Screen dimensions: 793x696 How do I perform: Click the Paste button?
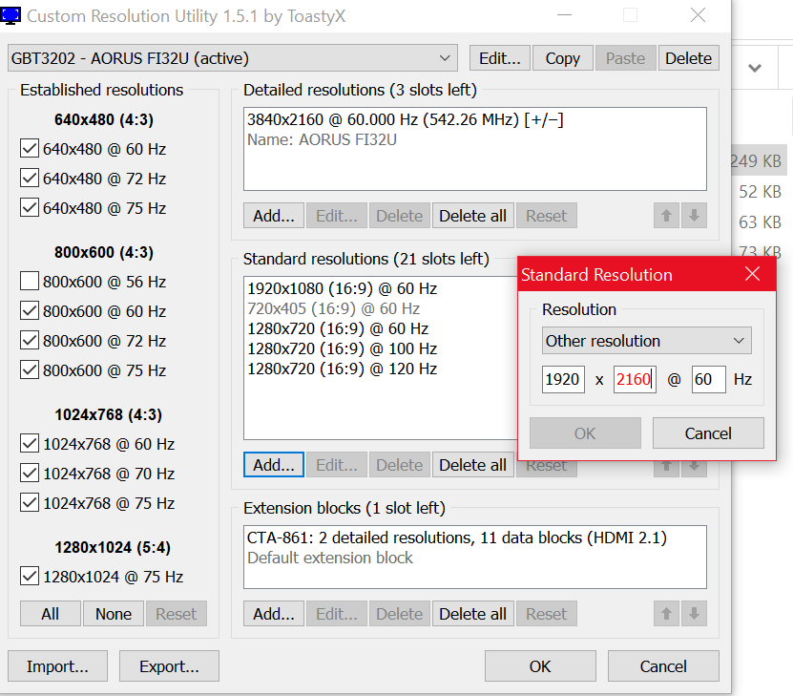pos(626,58)
